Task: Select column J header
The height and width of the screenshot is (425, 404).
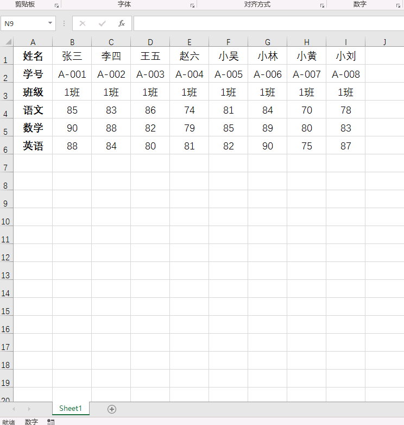Action: (x=384, y=42)
